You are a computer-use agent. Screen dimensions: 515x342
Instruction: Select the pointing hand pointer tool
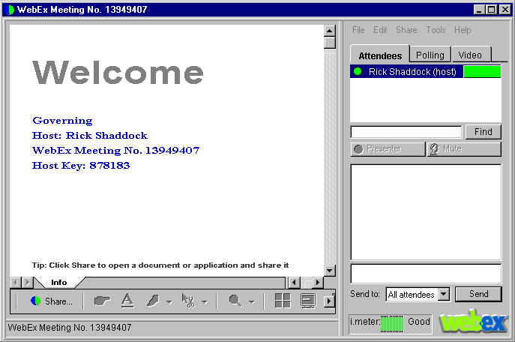102,301
